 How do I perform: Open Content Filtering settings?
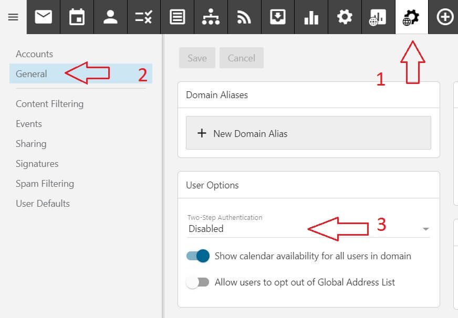coord(50,104)
